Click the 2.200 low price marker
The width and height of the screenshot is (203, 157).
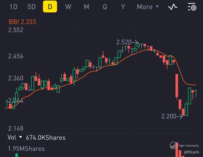pos(169,116)
